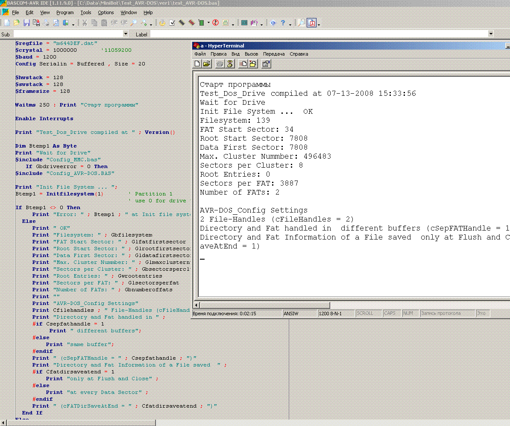This screenshot has width=510, height=426.
Task: Click HyperTerminal Open folder icon
Action: pos(207,64)
